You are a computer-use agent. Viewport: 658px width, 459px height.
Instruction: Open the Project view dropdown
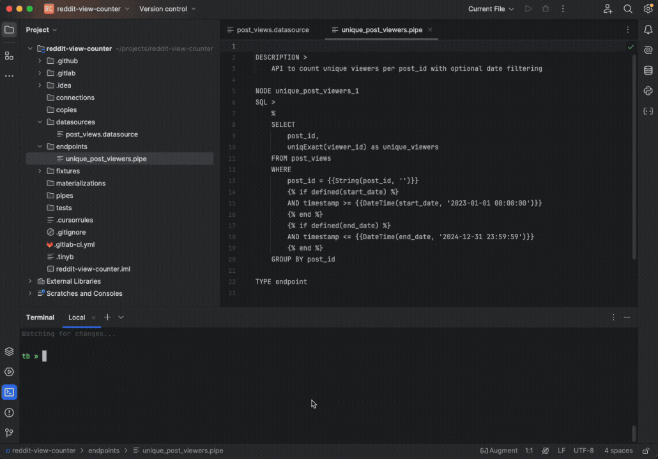(41, 30)
